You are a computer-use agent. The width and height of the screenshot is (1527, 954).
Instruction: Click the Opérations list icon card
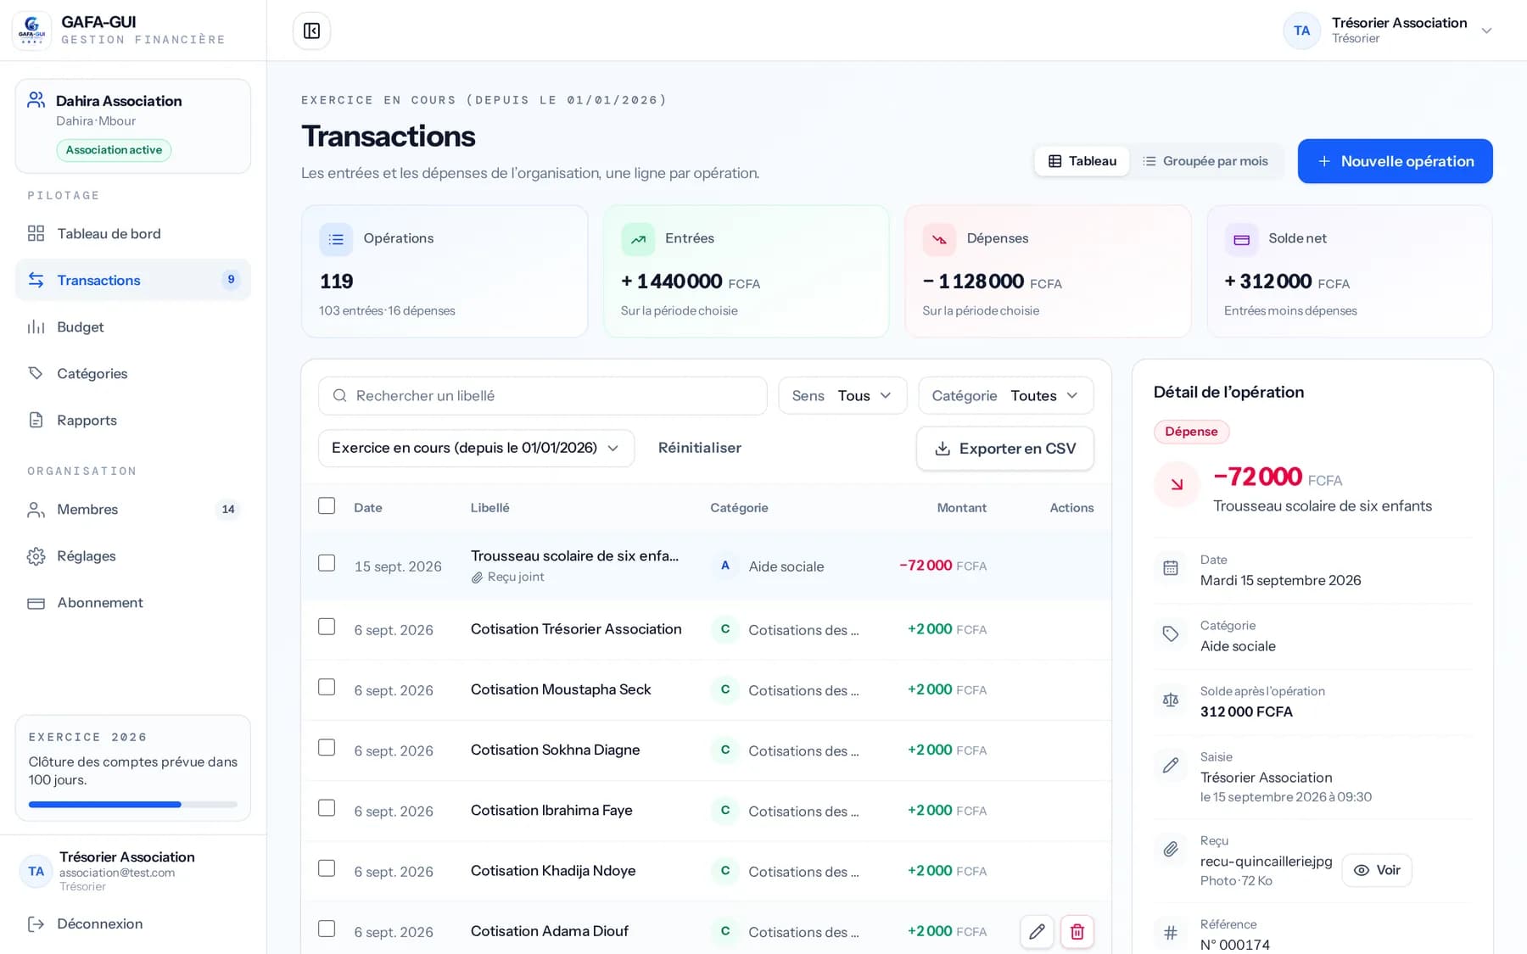tap(336, 239)
